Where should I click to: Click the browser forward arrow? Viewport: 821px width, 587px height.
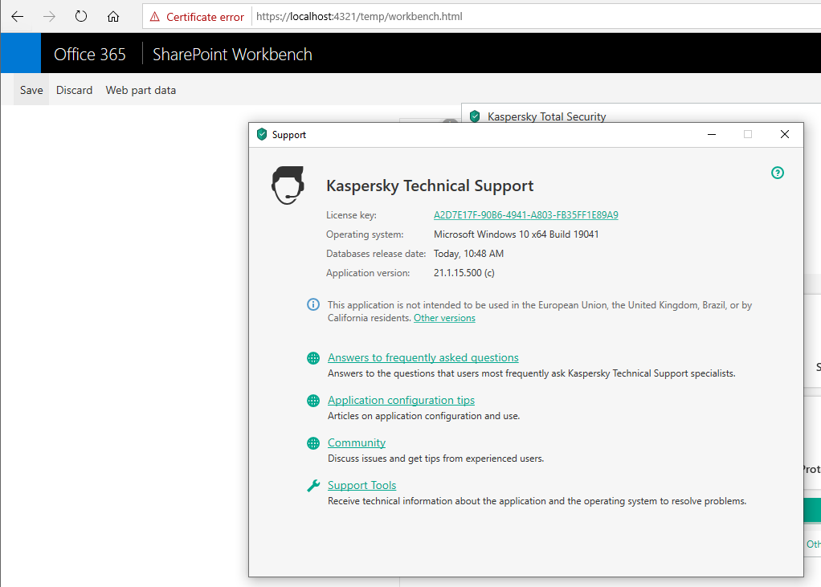(49, 17)
